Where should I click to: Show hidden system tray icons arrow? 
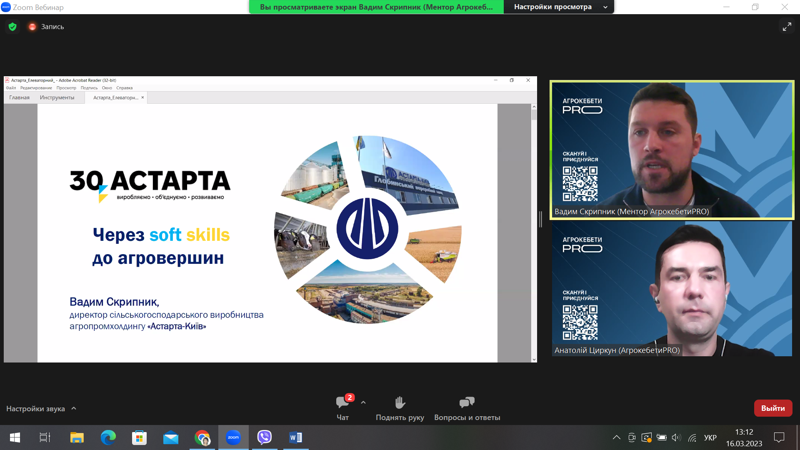(x=616, y=437)
